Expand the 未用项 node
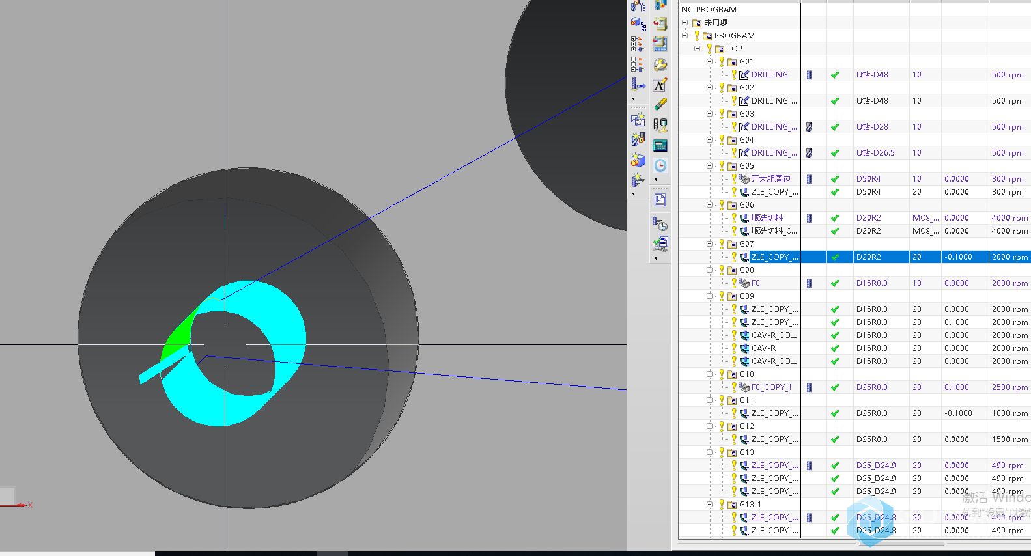 pyautogui.click(x=685, y=23)
